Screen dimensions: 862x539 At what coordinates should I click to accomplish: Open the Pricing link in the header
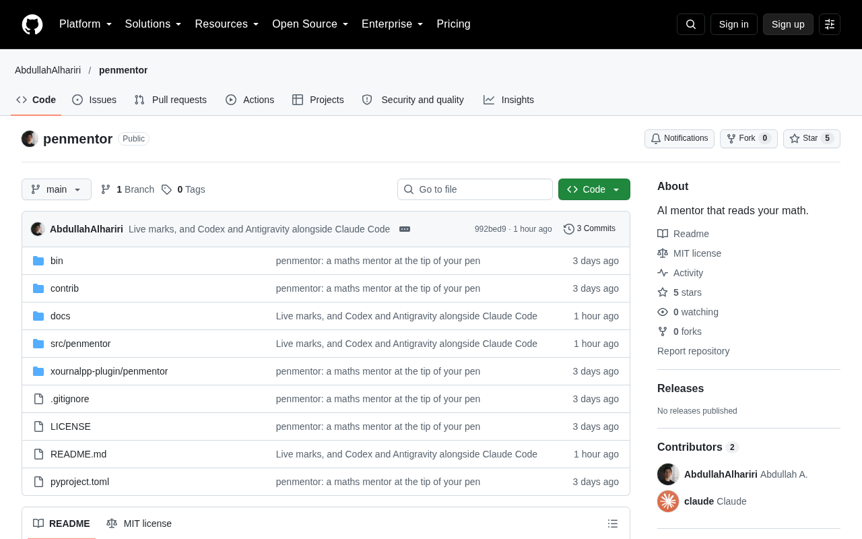[454, 24]
